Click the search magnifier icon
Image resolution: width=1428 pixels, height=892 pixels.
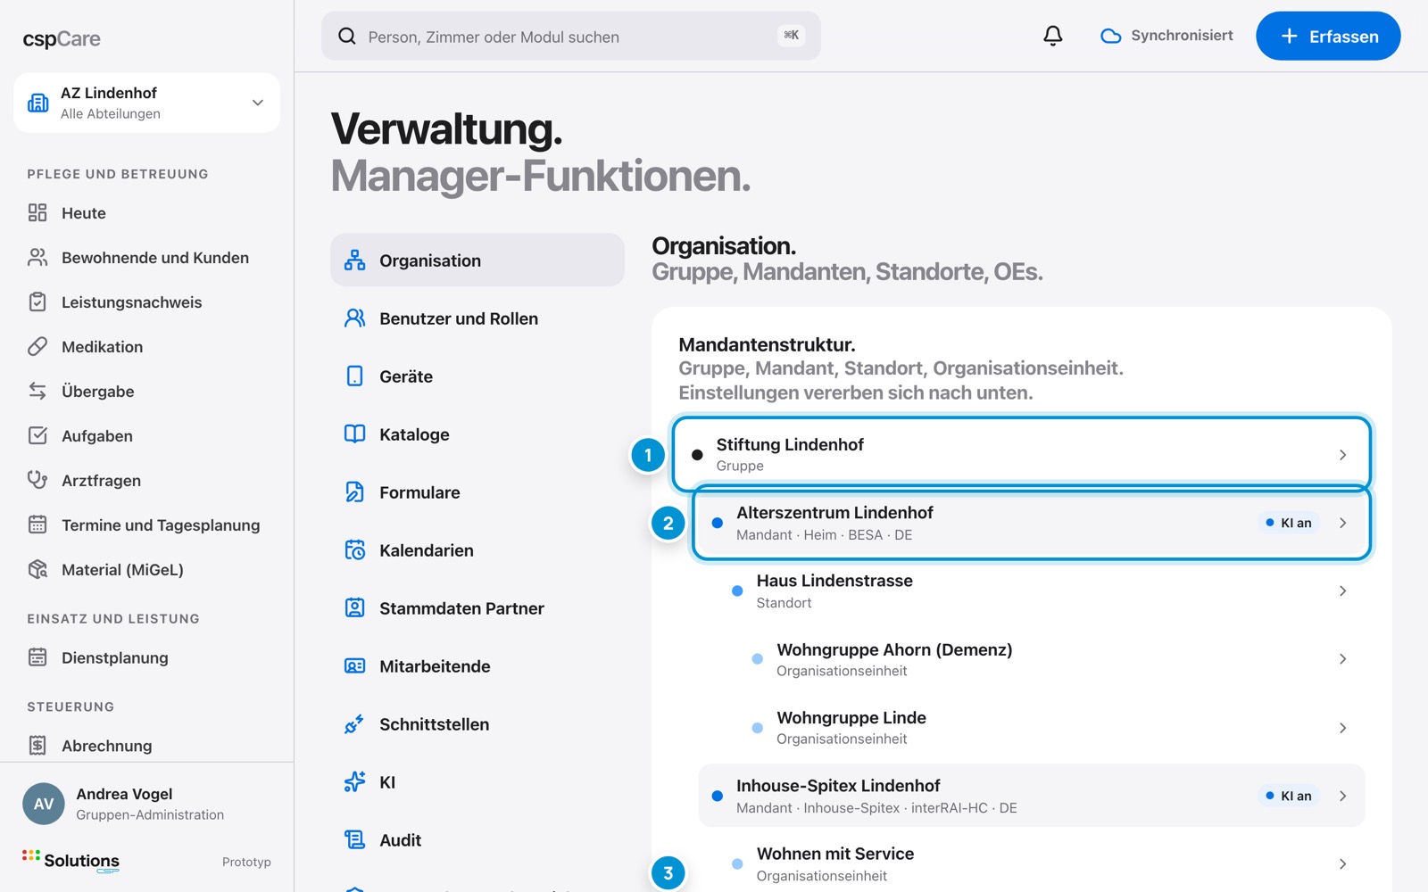[x=347, y=36]
